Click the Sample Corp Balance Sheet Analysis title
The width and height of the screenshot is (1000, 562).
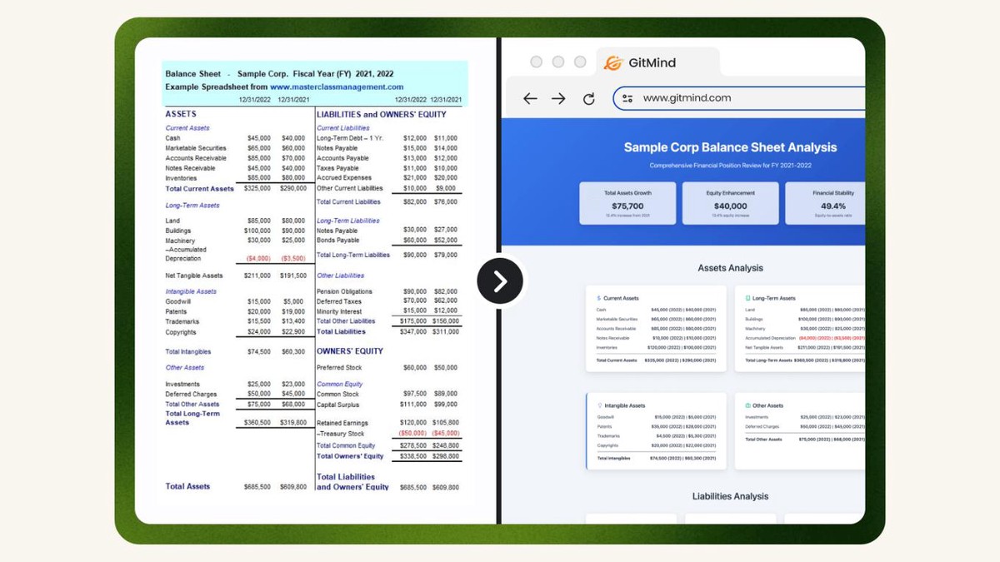[730, 147]
